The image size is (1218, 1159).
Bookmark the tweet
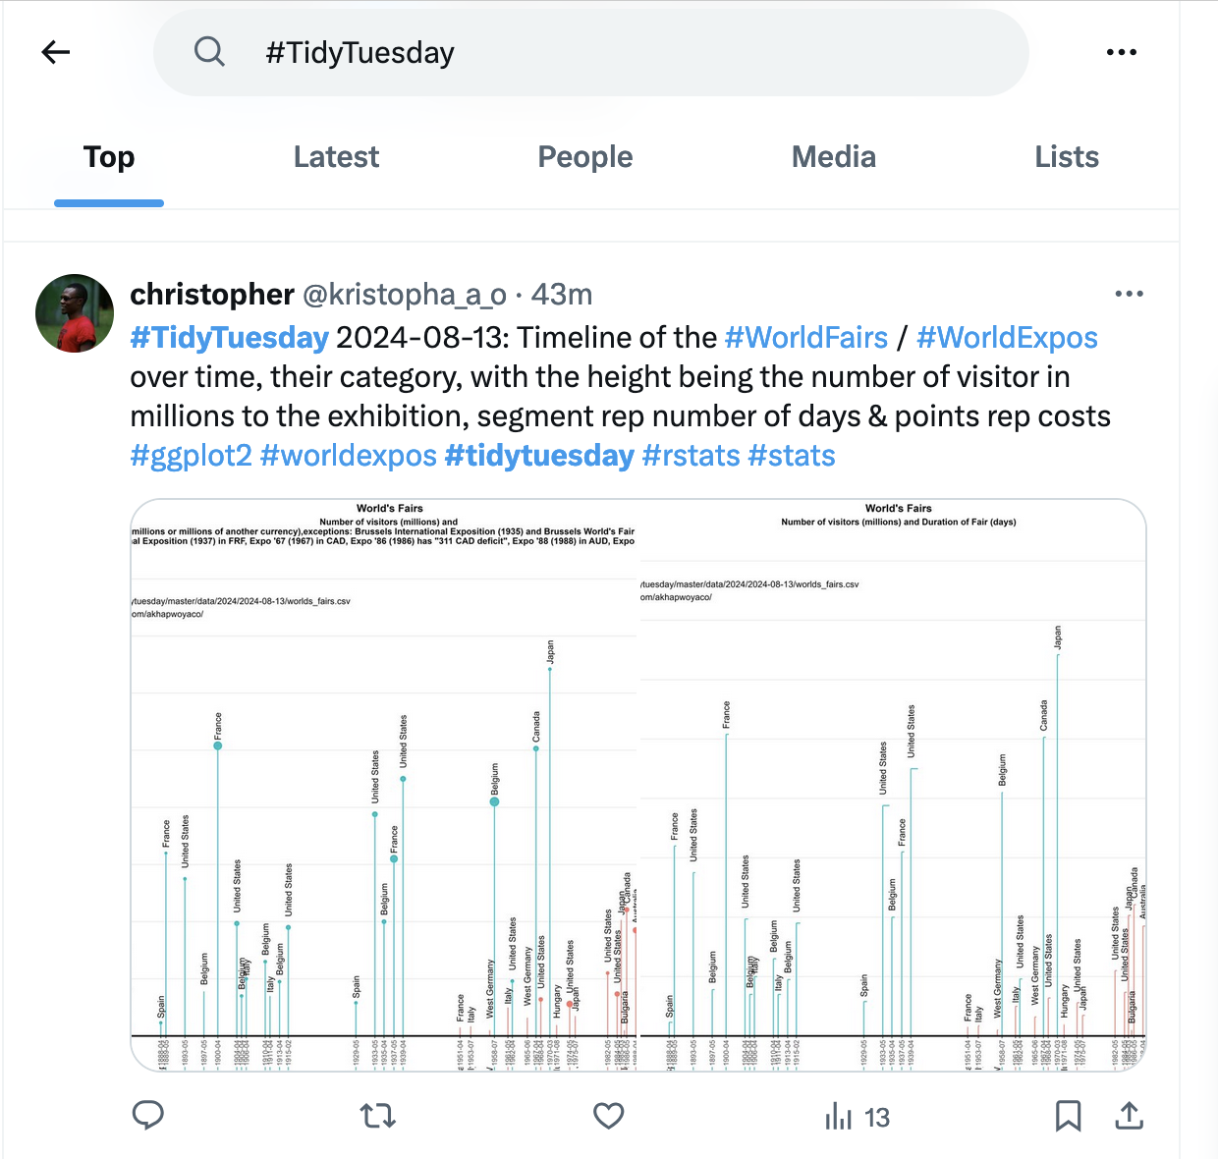pos(1068,1116)
